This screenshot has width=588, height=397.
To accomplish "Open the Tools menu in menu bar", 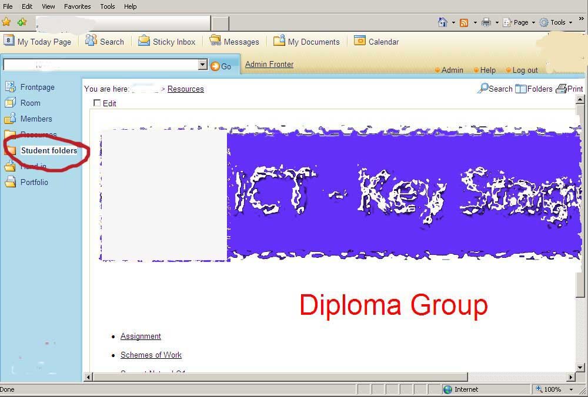I will pos(108,6).
